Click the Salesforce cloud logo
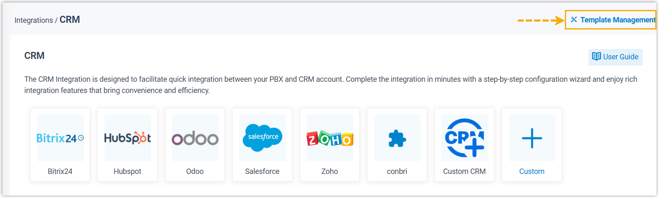 pyautogui.click(x=263, y=138)
